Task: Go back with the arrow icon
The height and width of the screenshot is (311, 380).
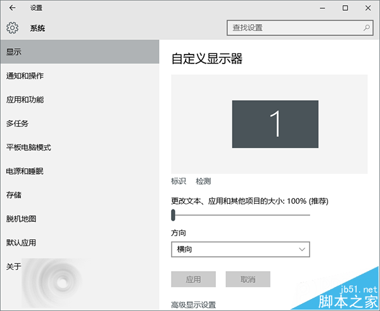Action: (x=12, y=8)
